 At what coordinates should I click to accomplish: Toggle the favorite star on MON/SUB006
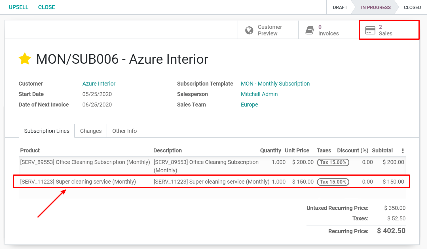(x=24, y=59)
